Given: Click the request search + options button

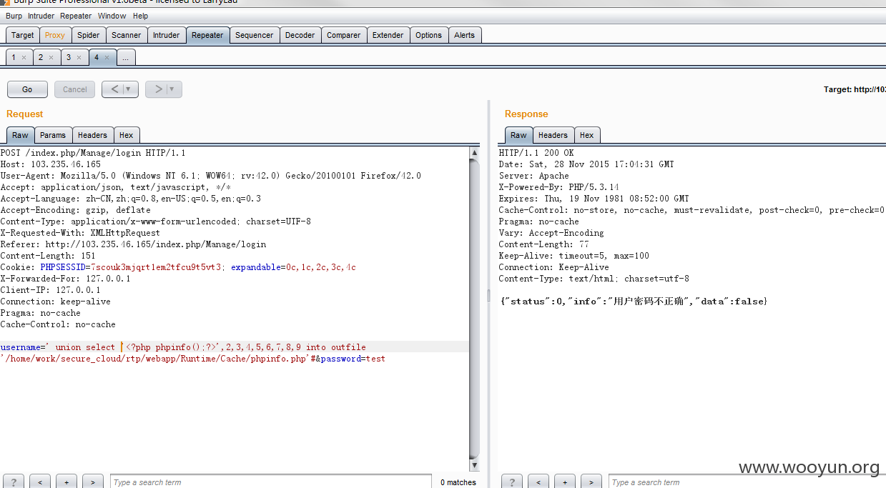Looking at the screenshot, I should 67,482.
